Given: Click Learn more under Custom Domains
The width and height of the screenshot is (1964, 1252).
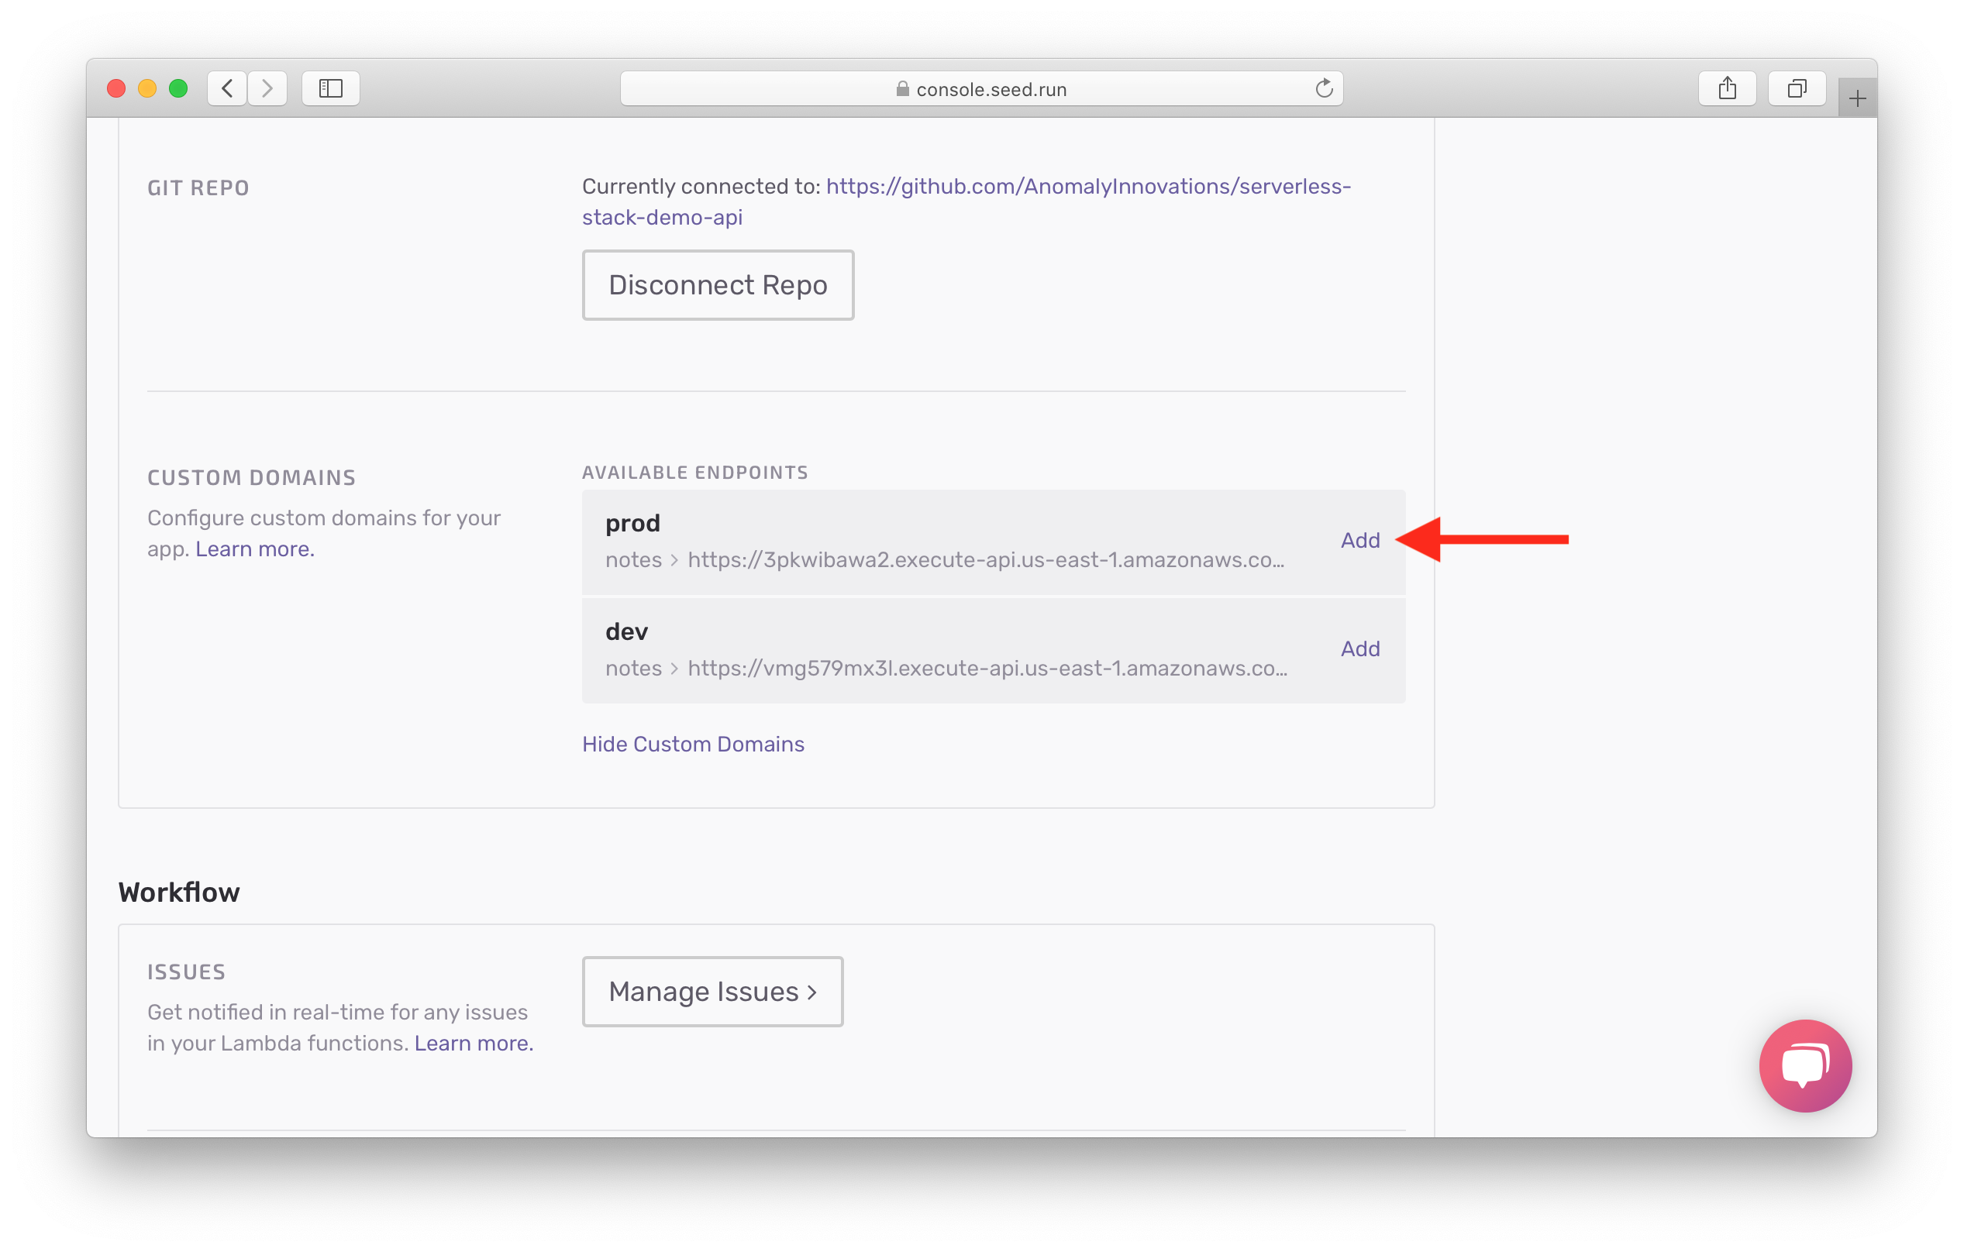Looking at the screenshot, I should 253,549.
